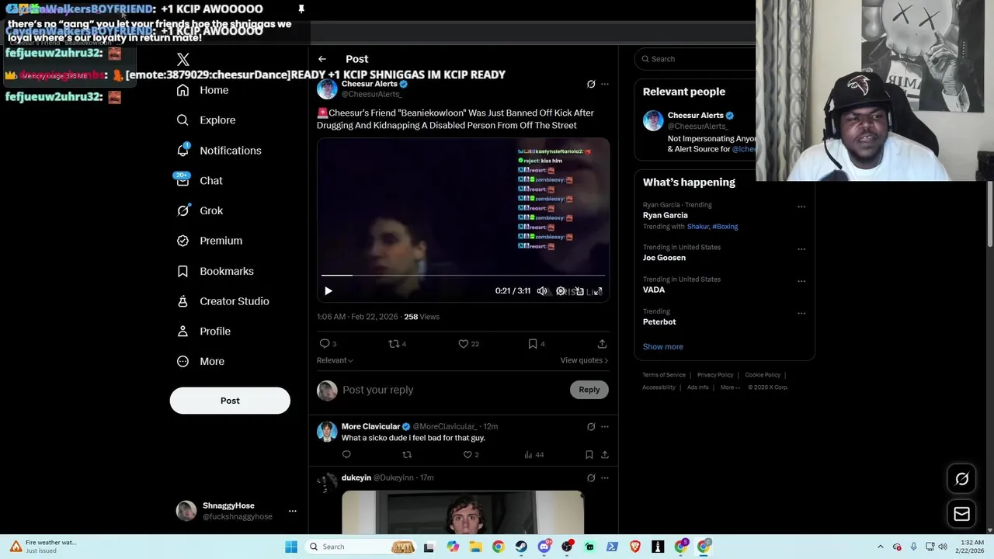Open Terms of Service link
Screen dimensions: 994x559
point(664,375)
